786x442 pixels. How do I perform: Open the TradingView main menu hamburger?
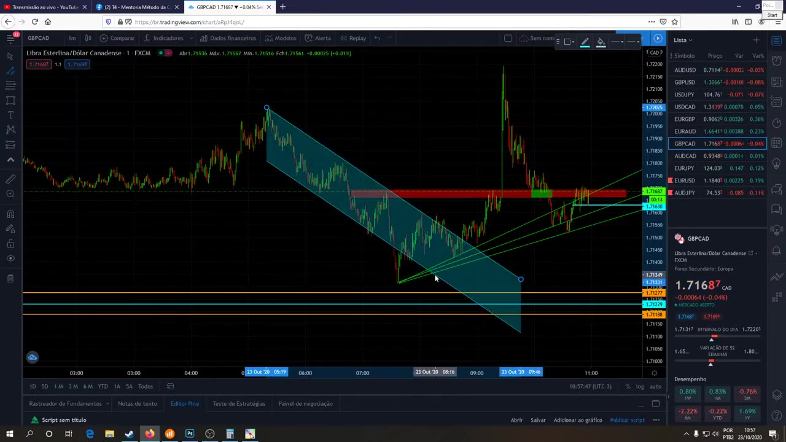point(10,38)
